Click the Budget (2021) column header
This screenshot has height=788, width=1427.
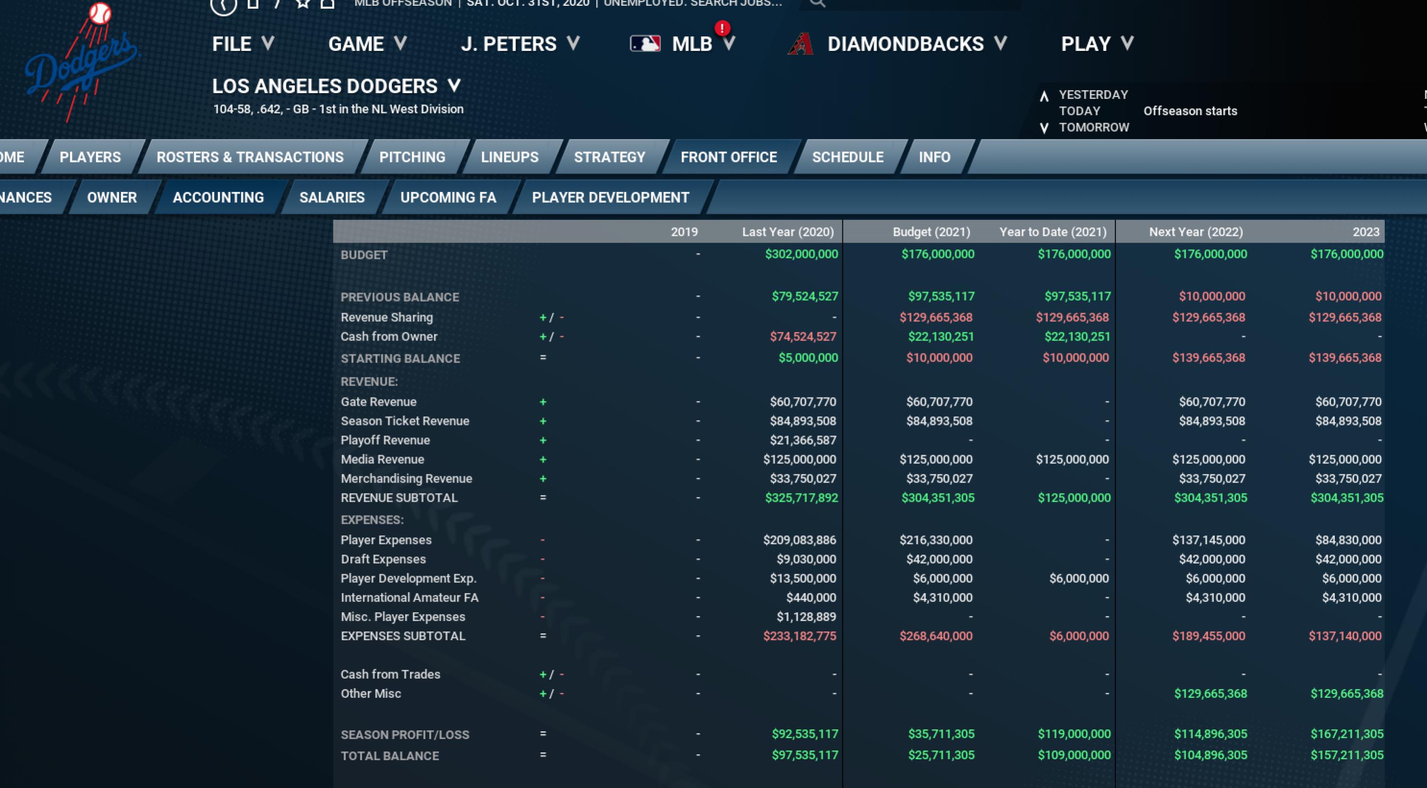point(931,232)
